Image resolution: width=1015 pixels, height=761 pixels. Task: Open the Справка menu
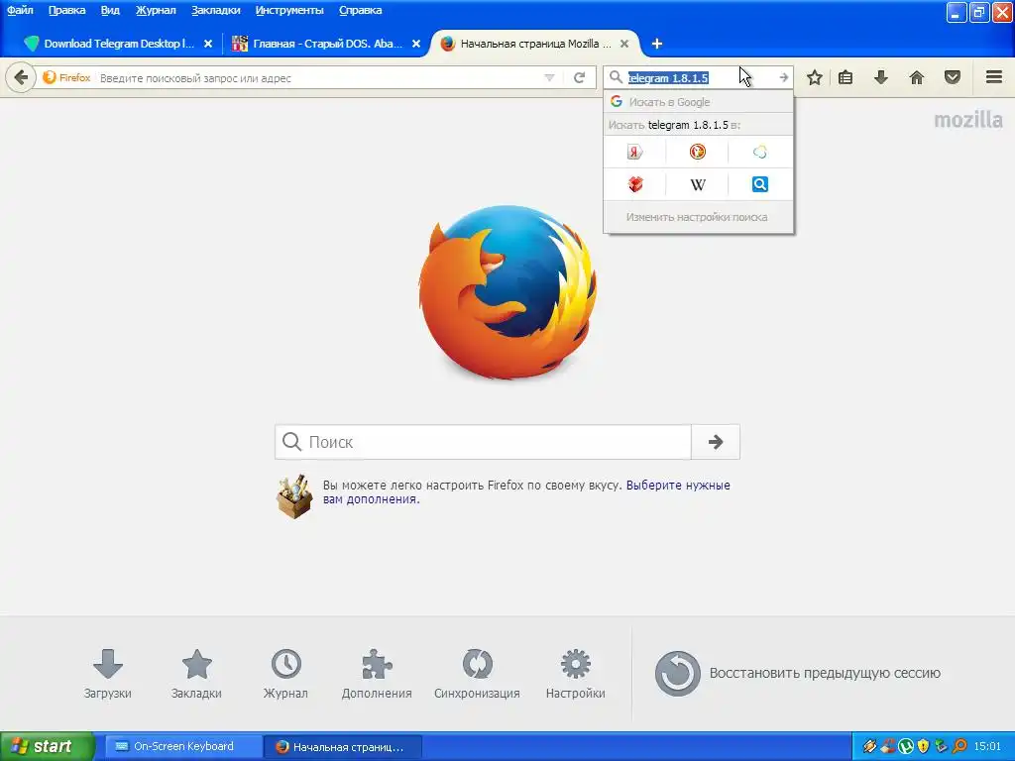(x=360, y=10)
